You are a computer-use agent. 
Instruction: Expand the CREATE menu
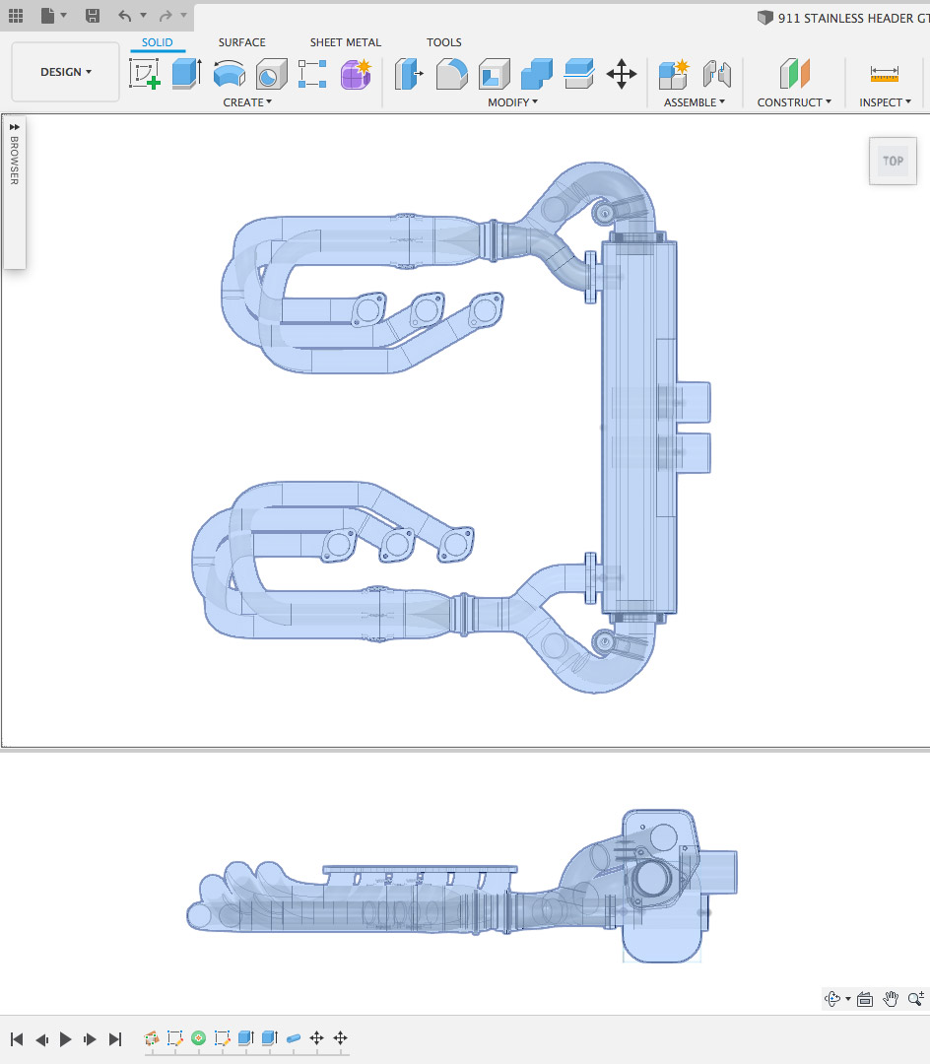click(247, 102)
